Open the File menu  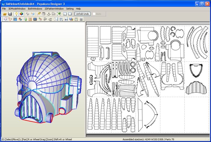[4, 9]
